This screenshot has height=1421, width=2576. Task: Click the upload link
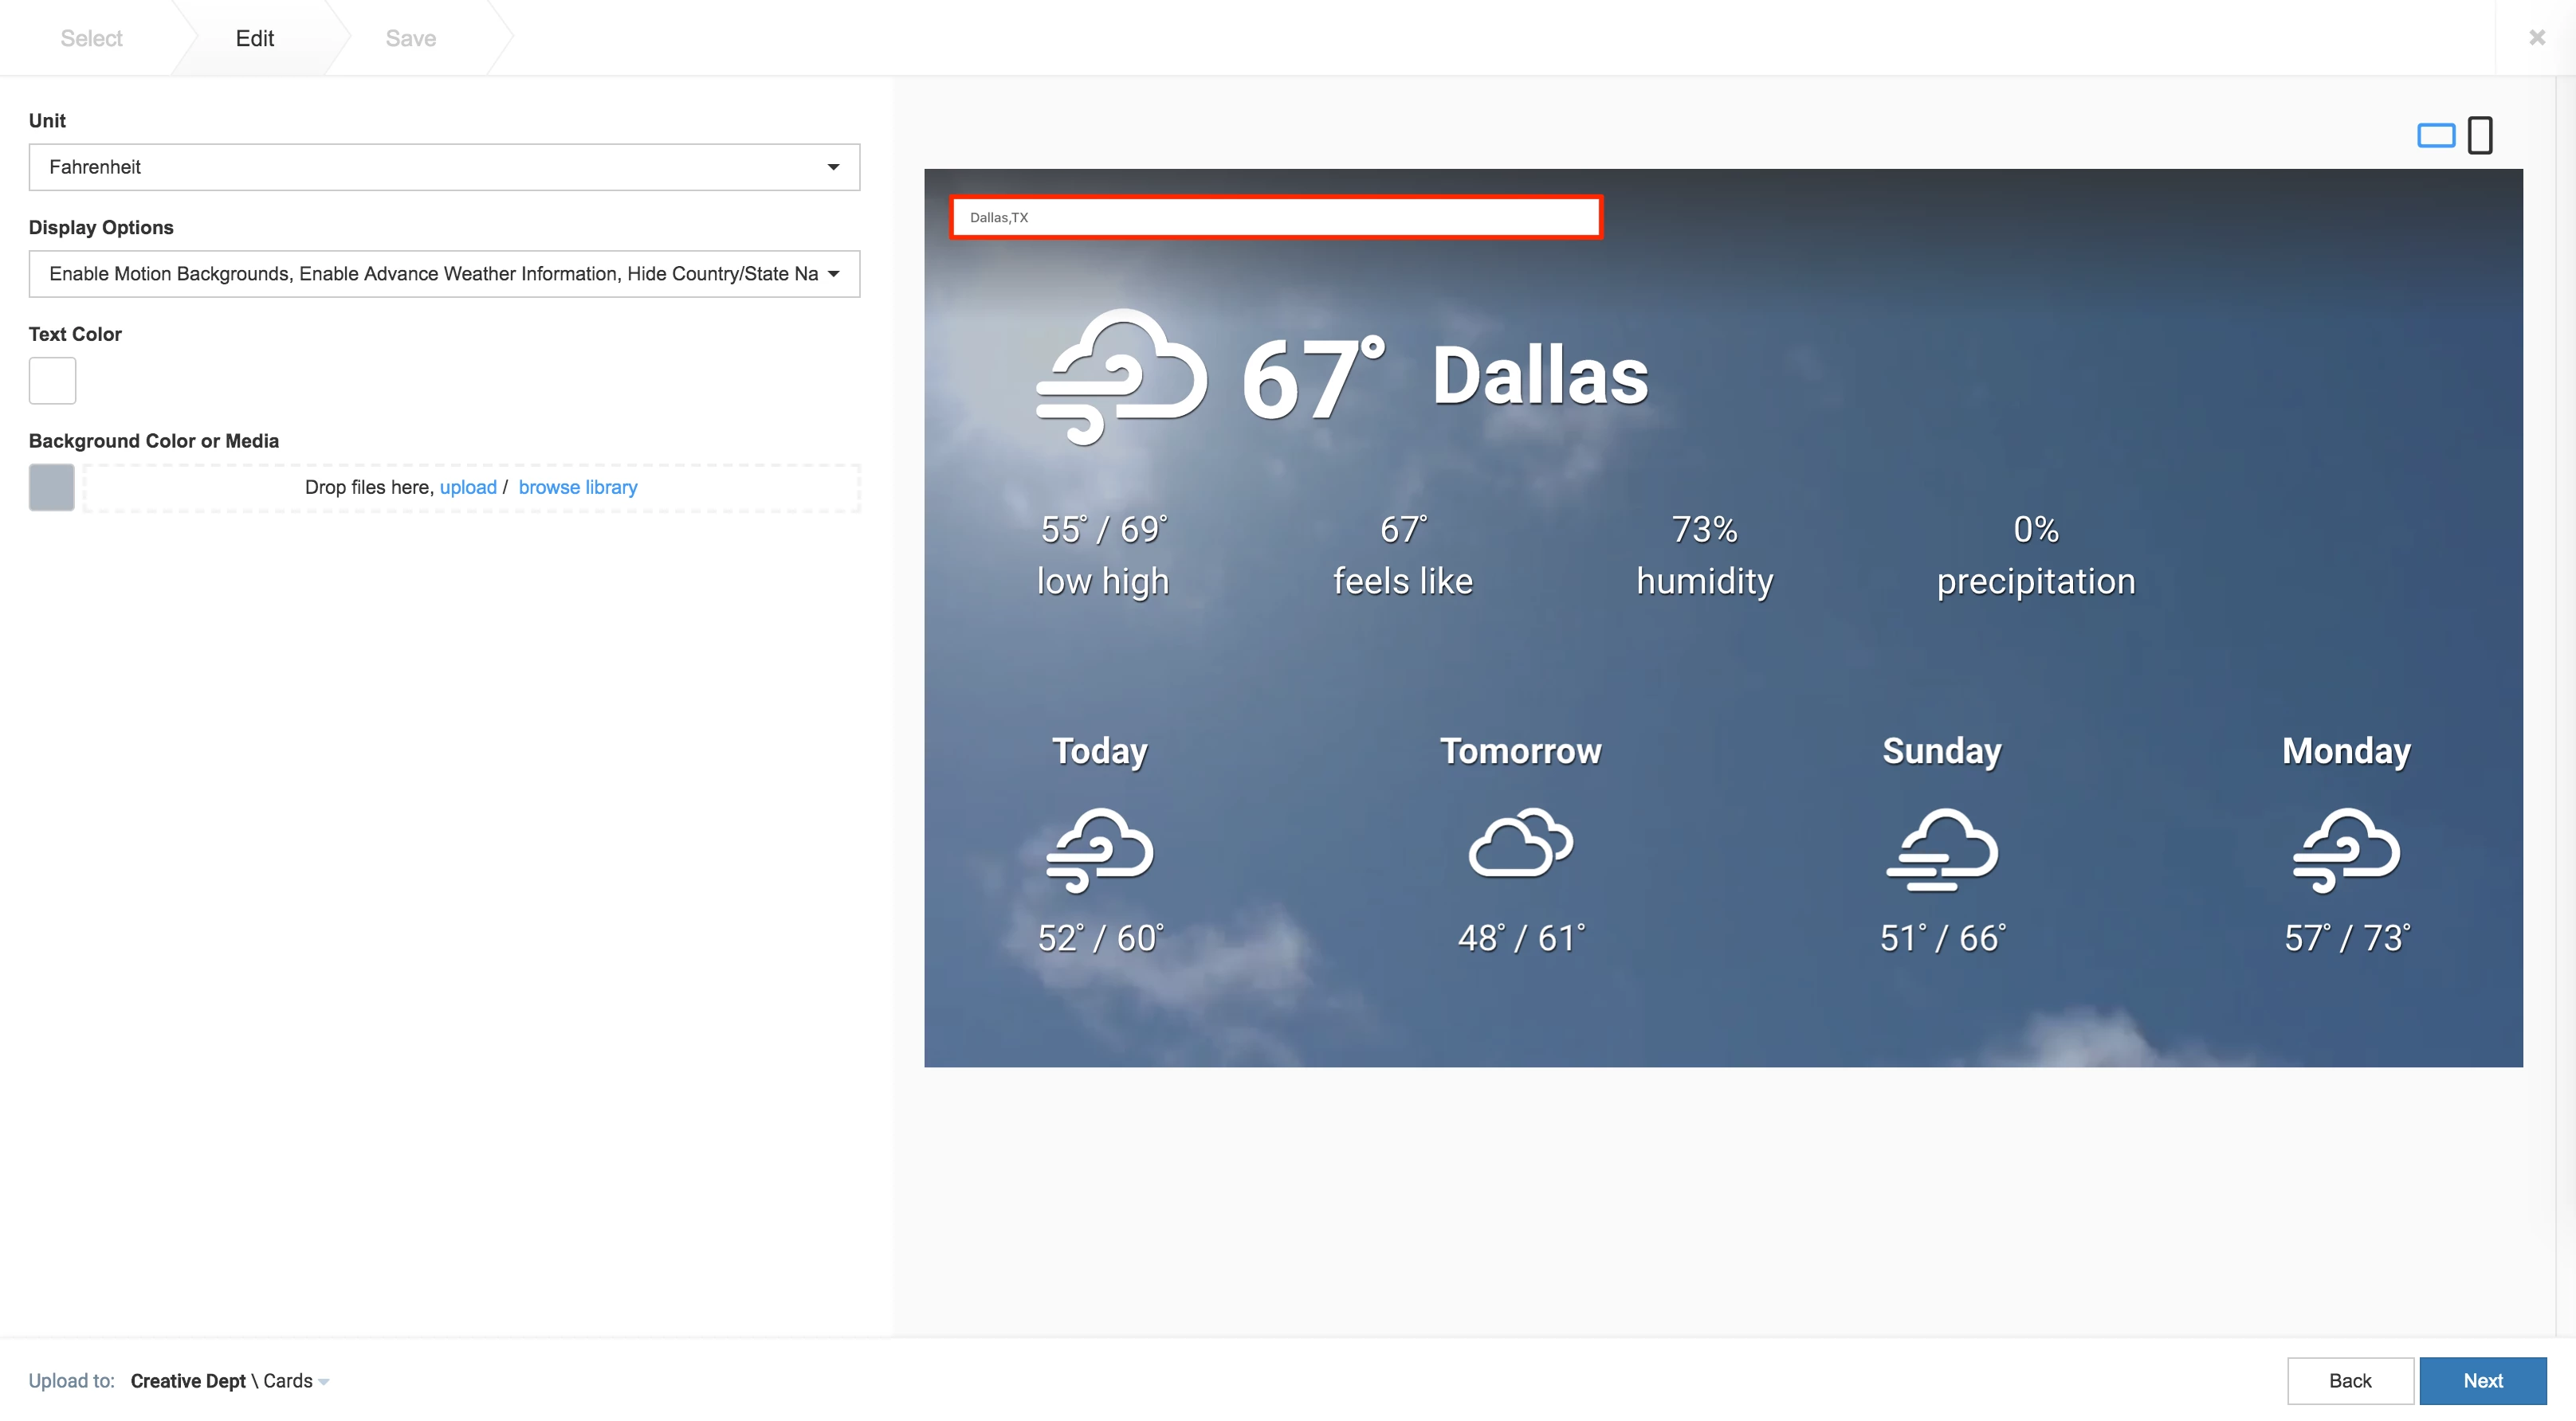(x=467, y=487)
